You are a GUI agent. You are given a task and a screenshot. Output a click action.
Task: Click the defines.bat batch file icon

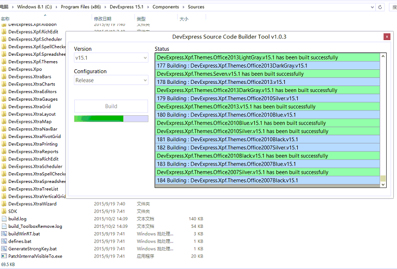pyautogui.click(x=4, y=241)
